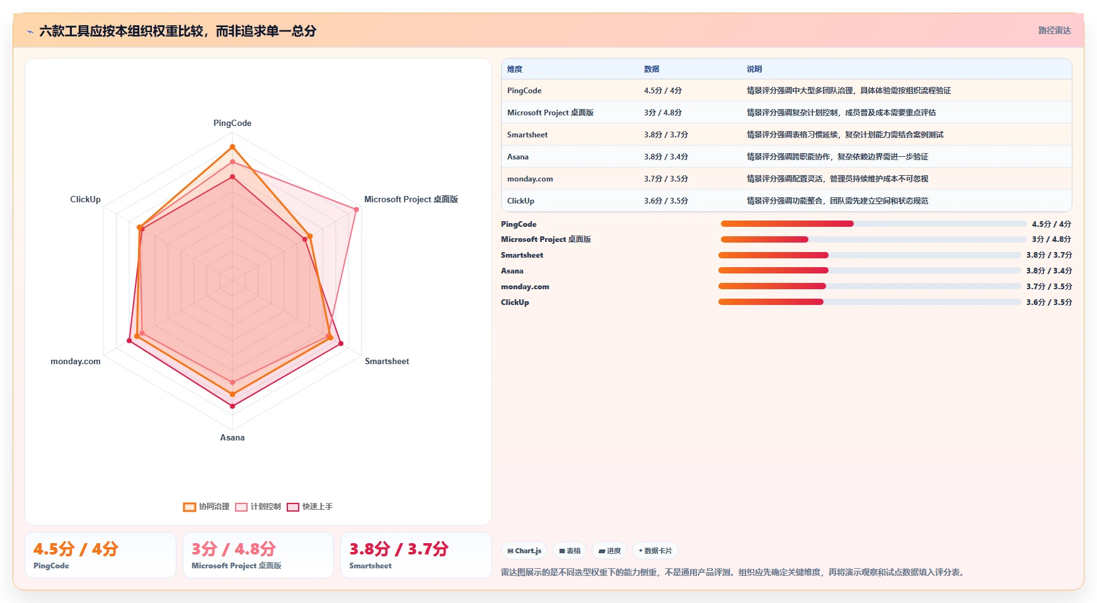Click the PingCode progress bar
This screenshot has width=1097, height=603.
873,224
